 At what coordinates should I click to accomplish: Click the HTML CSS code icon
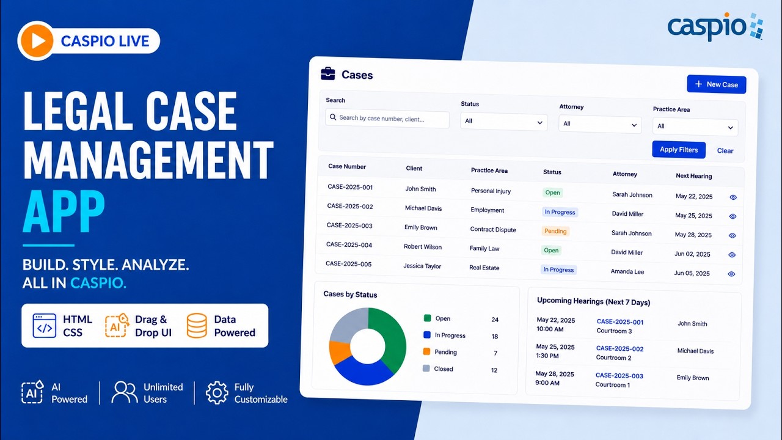click(x=45, y=326)
